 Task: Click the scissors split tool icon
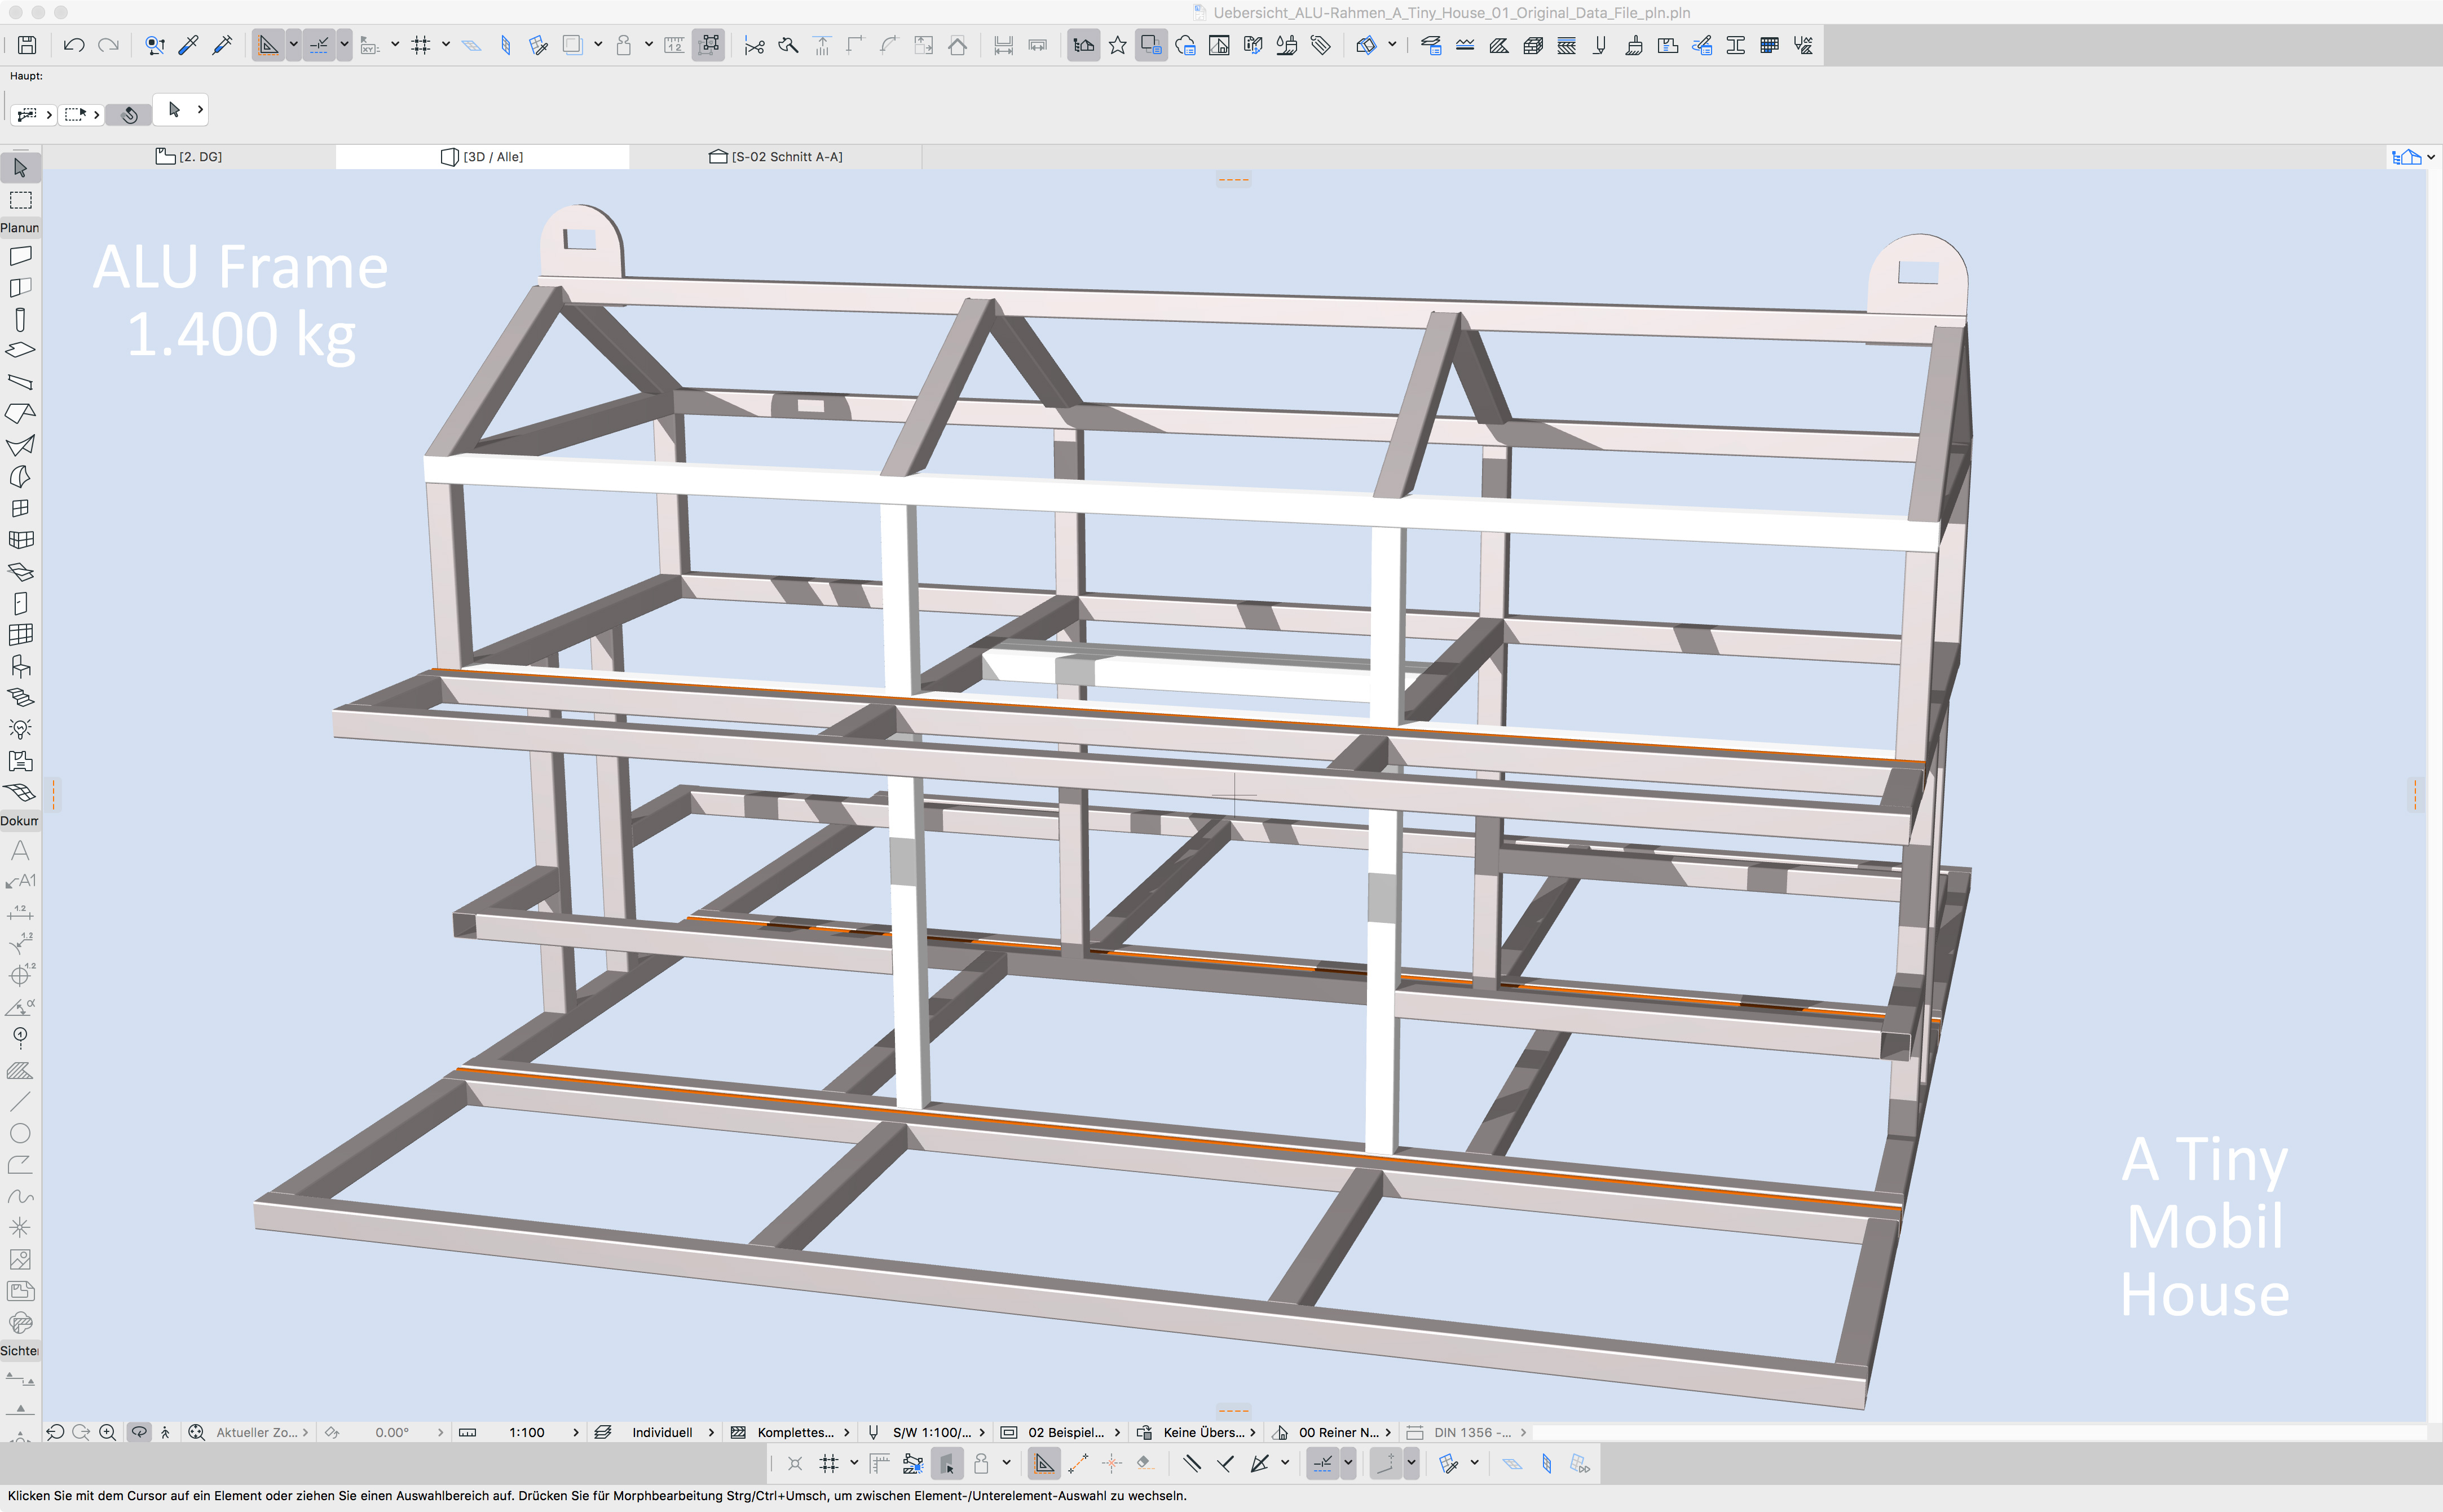click(x=754, y=45)
